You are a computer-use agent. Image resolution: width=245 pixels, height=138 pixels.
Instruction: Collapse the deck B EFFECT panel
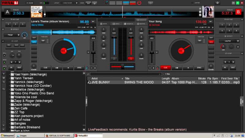pyautogui.click(x=242, y=36)
